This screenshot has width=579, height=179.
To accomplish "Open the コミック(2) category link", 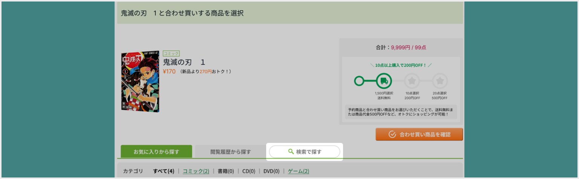I will pos(196,171).
